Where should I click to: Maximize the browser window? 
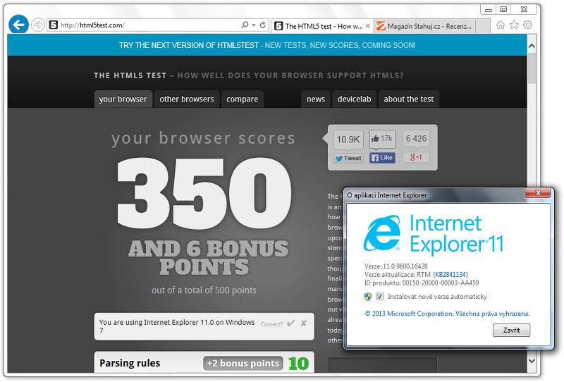point(503,9)
